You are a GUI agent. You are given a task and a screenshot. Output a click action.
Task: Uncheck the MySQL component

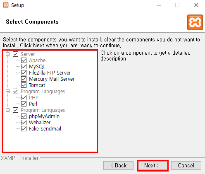[x=24, y=66]
